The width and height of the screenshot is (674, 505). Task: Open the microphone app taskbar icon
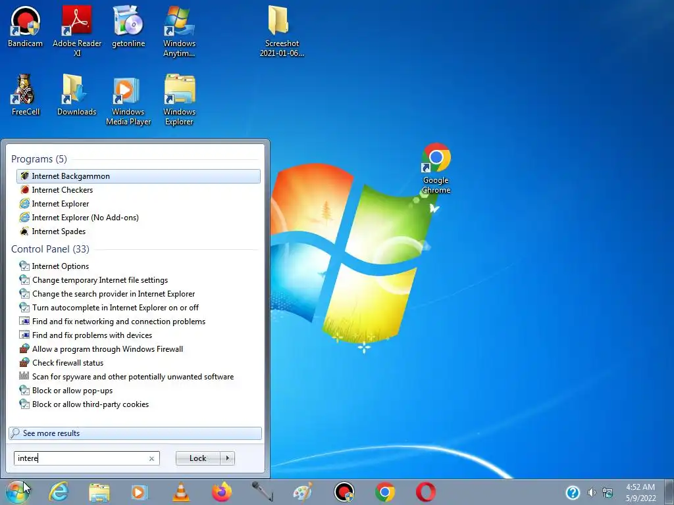(262, 492)
